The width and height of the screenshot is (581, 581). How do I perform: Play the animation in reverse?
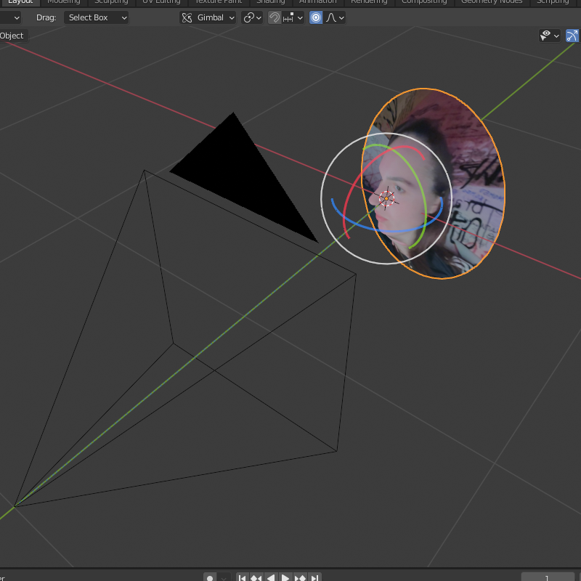pyautogui.click(x=271, y=577)
